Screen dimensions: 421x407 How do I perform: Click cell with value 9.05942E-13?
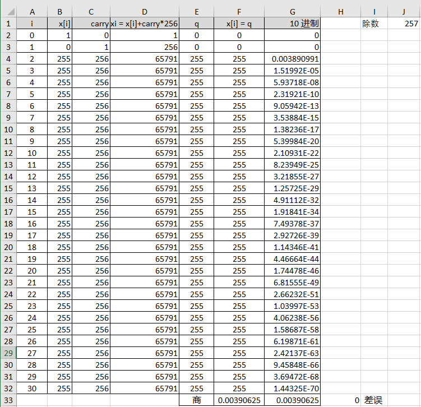click(x=293, y=106)
